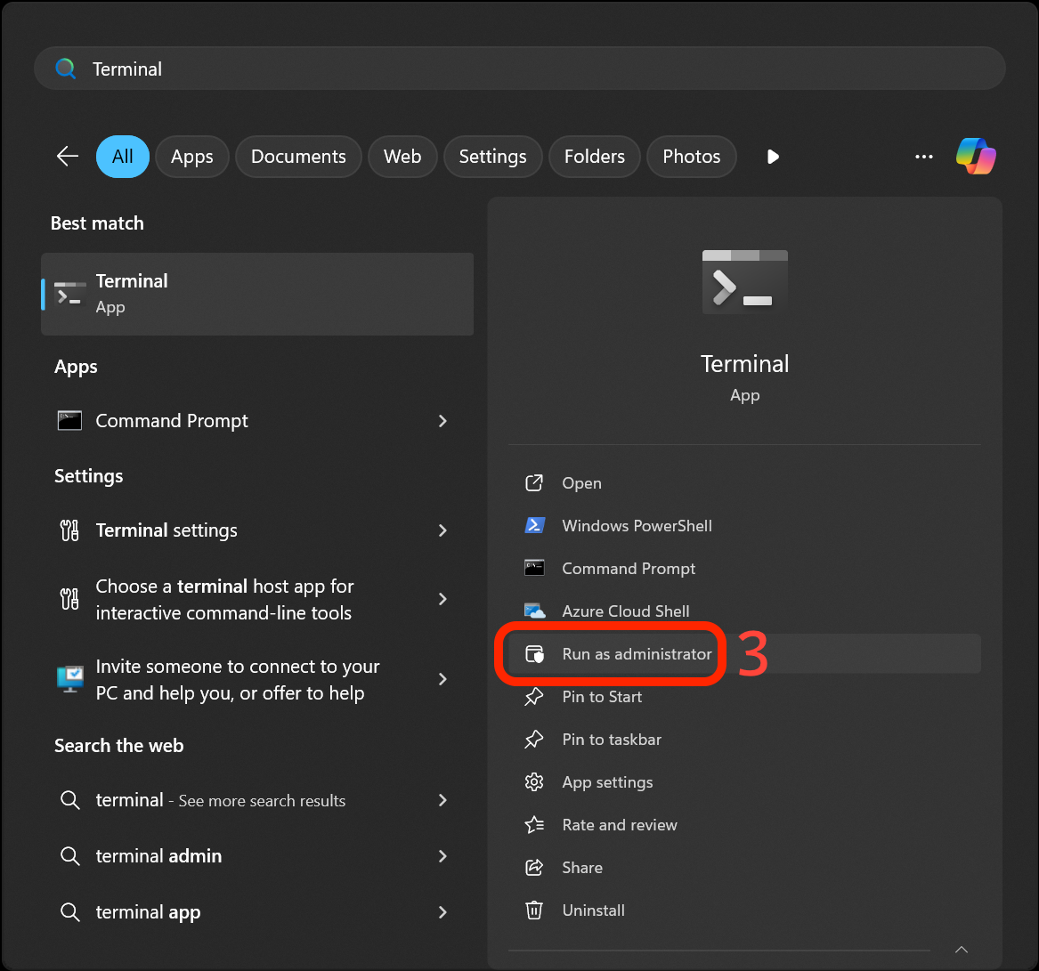
Task: Click the large Terminal app icon
Action: (744, 281)
